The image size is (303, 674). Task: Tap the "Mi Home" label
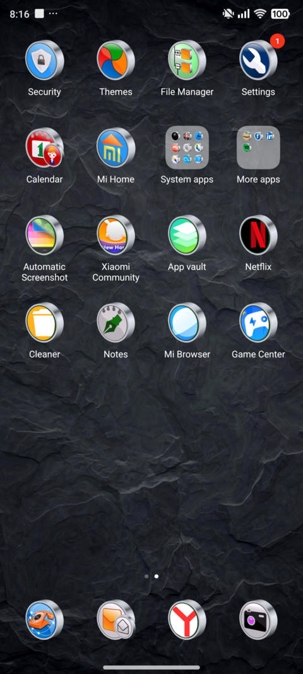coord(116,179)
